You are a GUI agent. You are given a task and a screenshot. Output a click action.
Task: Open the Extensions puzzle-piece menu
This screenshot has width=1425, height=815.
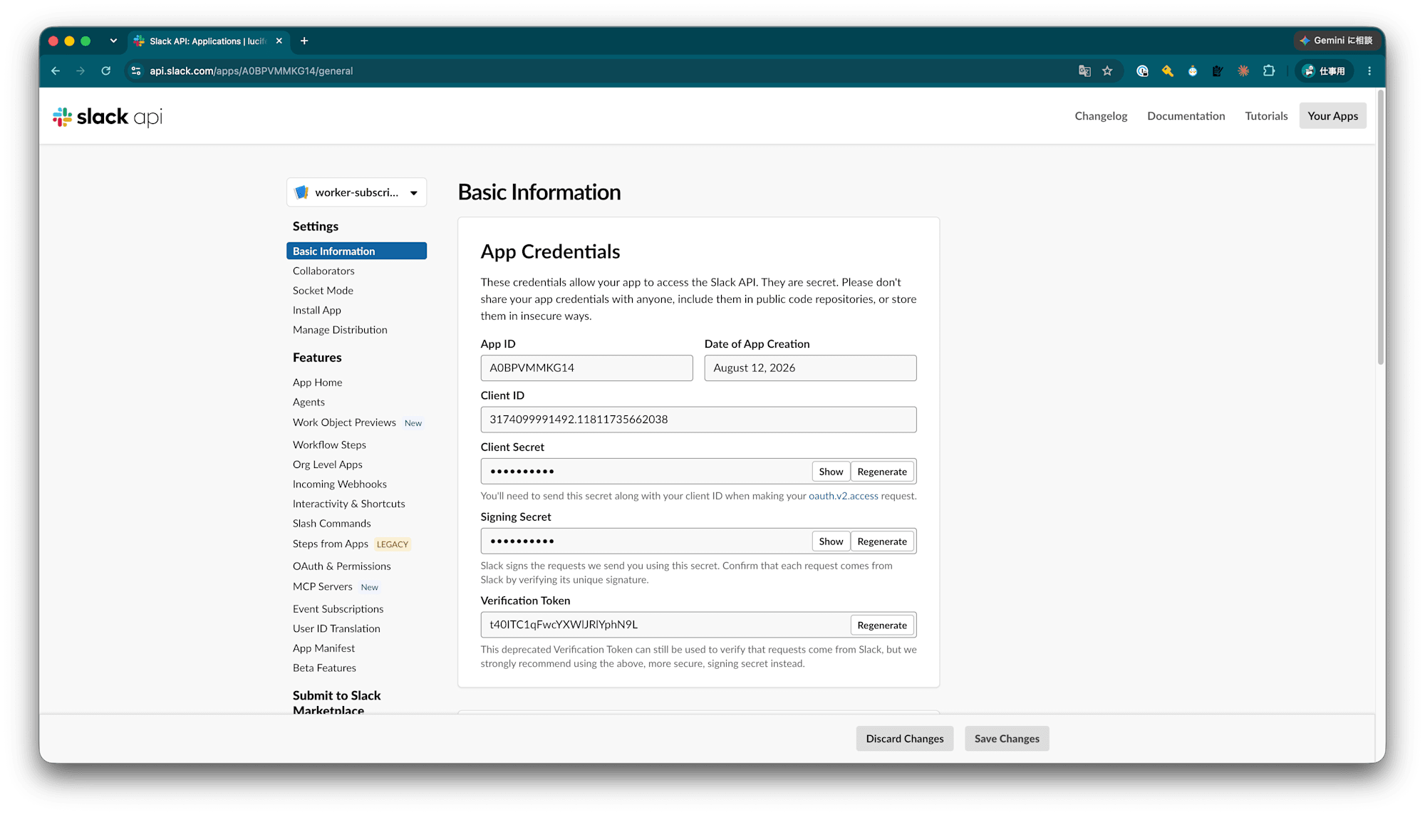1269,71
